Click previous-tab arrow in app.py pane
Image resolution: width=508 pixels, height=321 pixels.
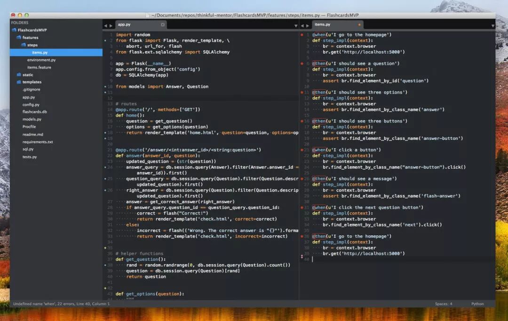tap(105, 25)
